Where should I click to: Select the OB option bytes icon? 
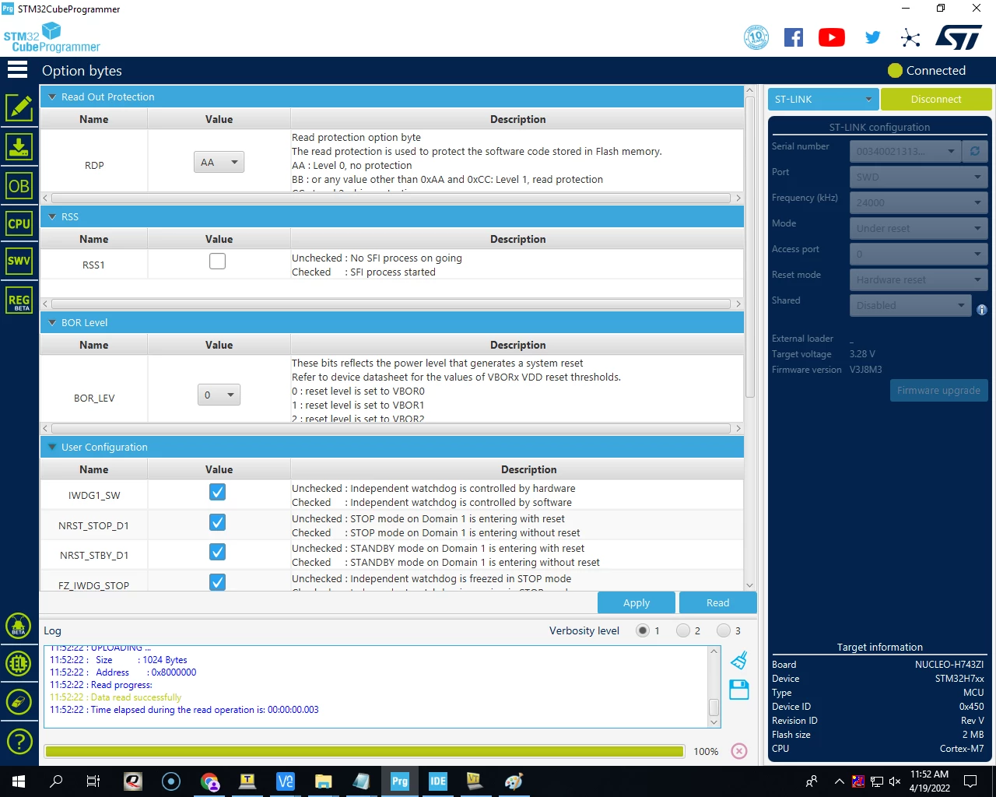tap(19, 186)
